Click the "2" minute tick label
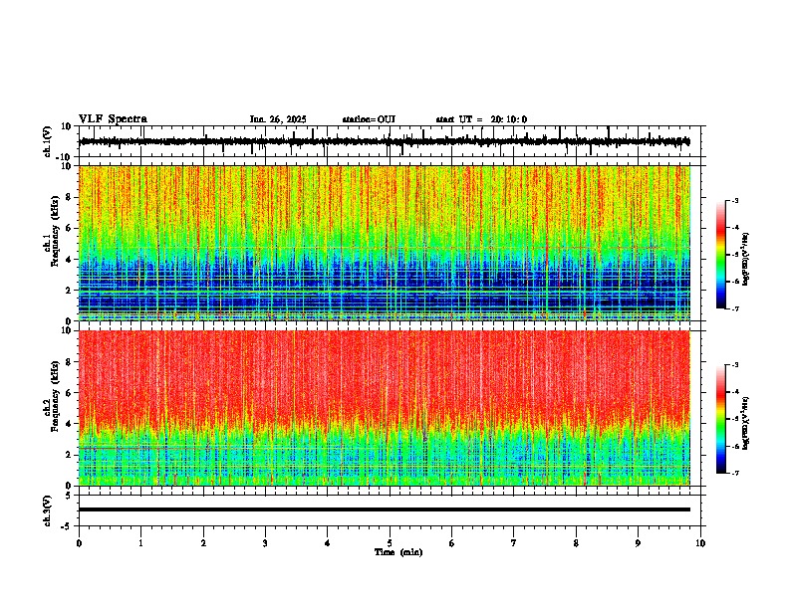Screen dimensions: 789x609 pyautogui.click(x=203, y=543)
